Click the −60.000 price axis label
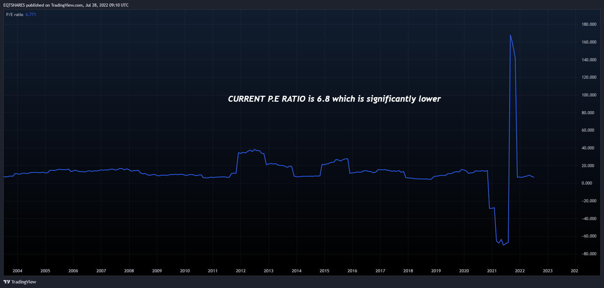 (589, 236)
